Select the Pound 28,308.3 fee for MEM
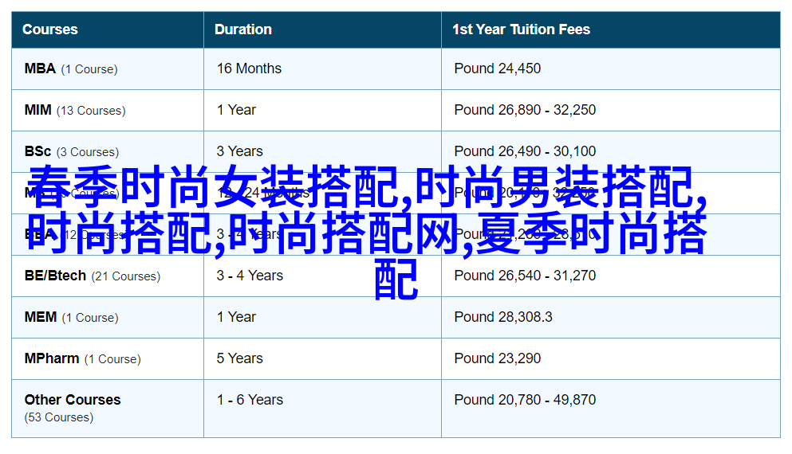This screenshot has height=454, width=792. 502,317
